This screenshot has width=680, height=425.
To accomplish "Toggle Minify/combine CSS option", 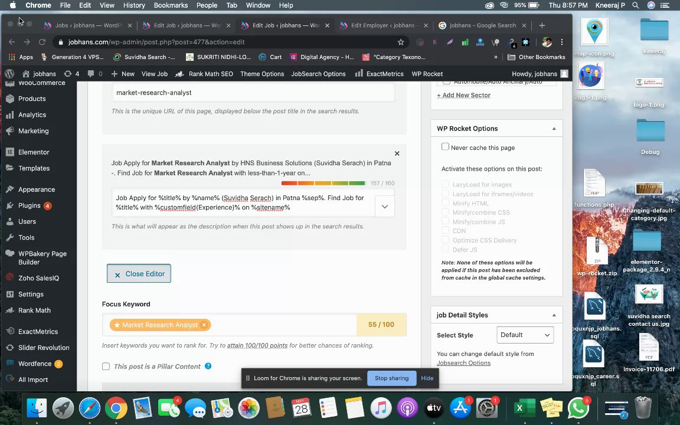I will tap(446, 212).
